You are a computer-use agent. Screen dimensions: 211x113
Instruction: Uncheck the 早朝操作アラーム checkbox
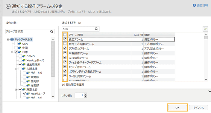click(65, 53)
